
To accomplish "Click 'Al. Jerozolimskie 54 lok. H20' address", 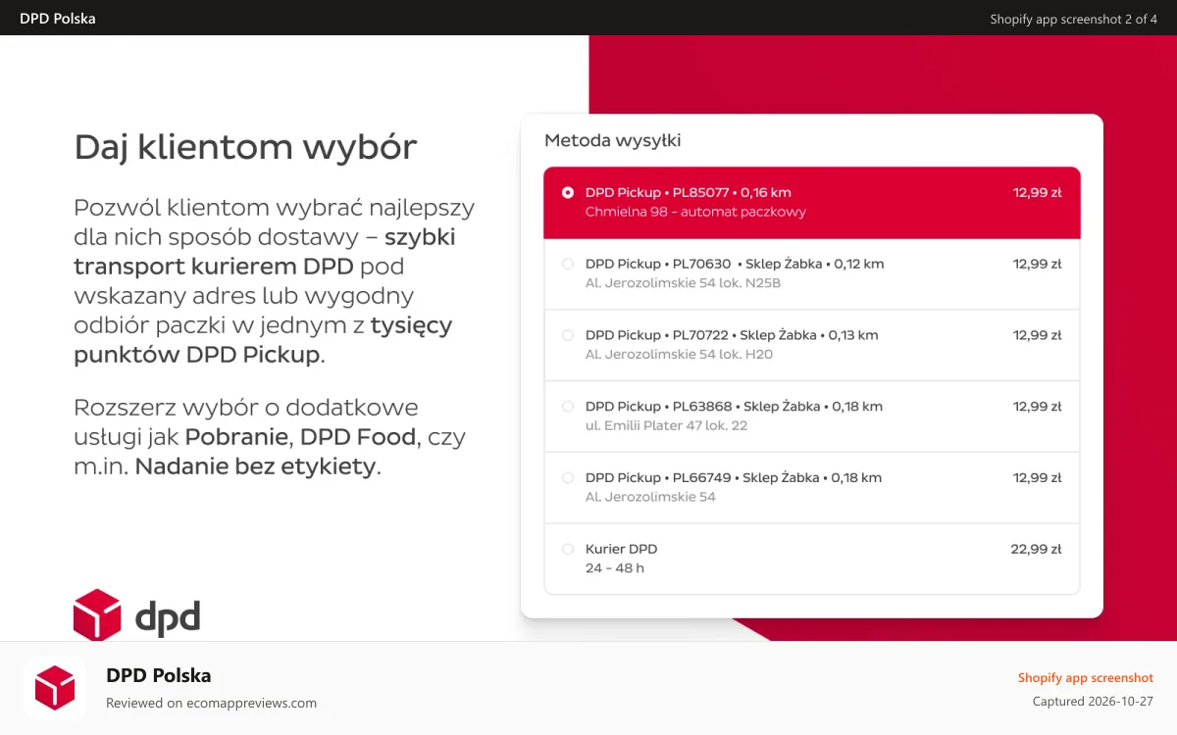I will tap(679, 355).
